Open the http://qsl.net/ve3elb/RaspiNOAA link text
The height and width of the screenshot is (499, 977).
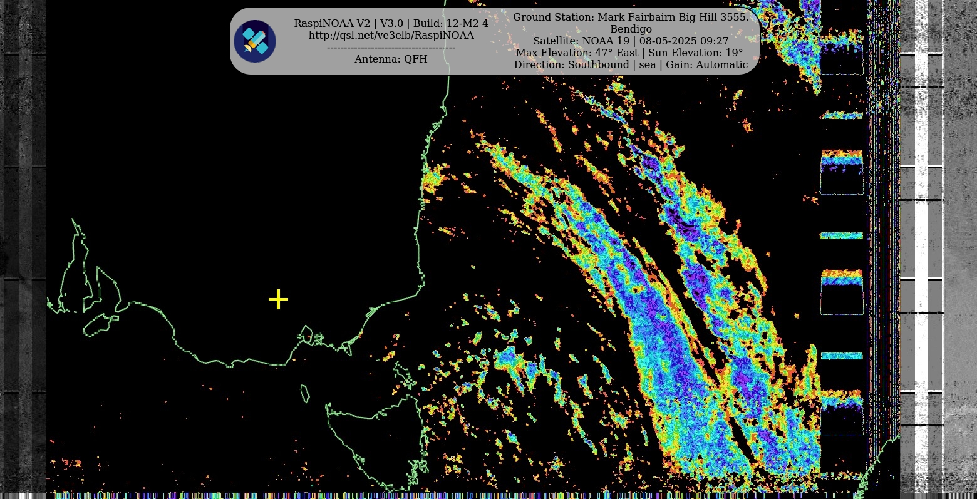(391, 36)
